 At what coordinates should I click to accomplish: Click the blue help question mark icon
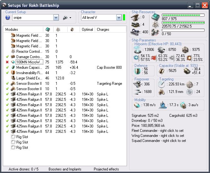pos(8,18)
